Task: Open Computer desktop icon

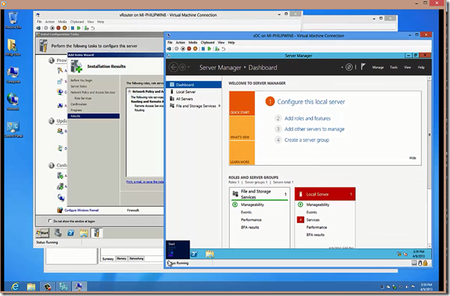Action: click(x=13, y=75)
